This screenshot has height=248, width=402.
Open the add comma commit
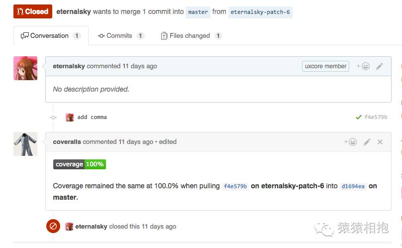(x=92, y=118)
